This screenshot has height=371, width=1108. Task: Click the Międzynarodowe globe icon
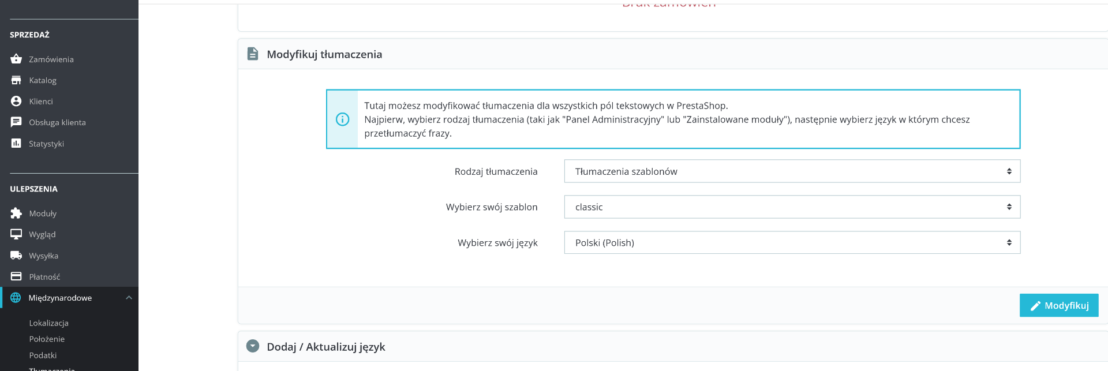16,298
